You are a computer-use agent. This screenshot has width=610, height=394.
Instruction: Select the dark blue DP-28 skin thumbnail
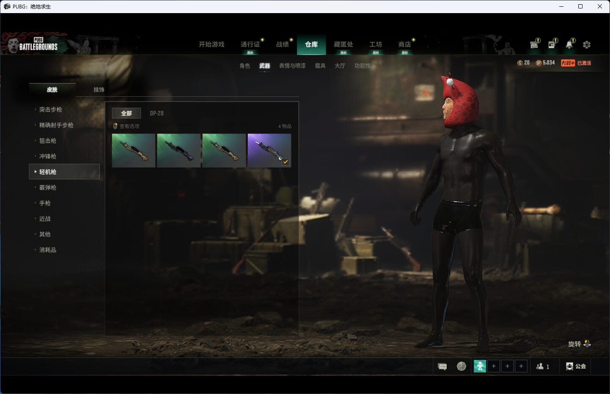(179, 150)
